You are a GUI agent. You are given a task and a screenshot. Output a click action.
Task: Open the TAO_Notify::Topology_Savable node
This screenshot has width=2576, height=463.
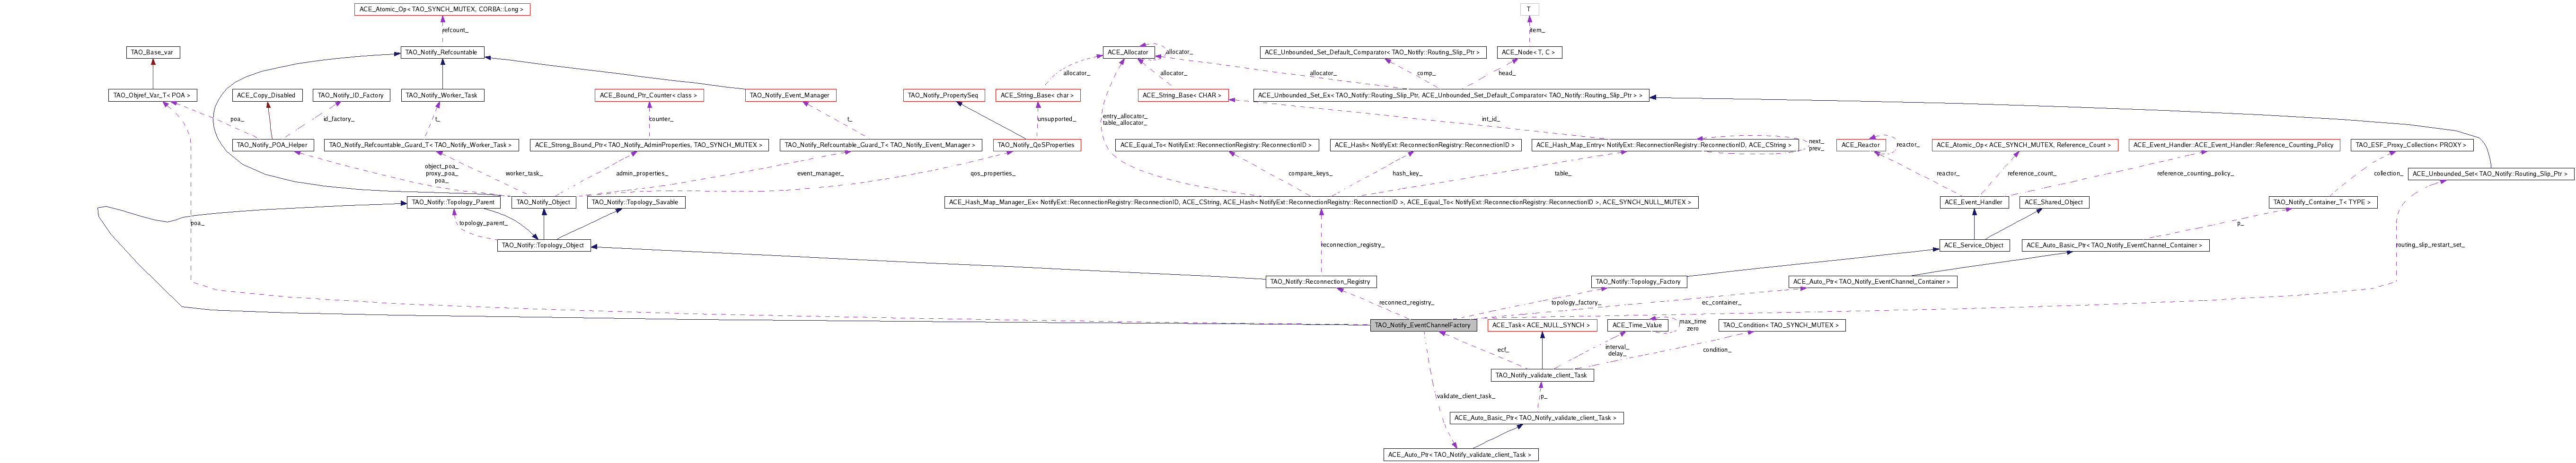tap(635, 202)
